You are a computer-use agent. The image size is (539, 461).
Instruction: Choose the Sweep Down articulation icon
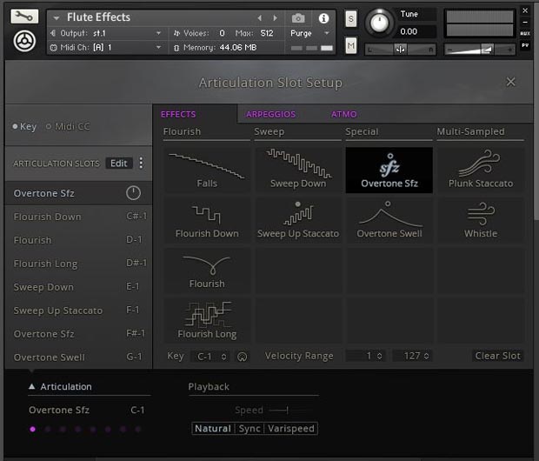[298, 168]
